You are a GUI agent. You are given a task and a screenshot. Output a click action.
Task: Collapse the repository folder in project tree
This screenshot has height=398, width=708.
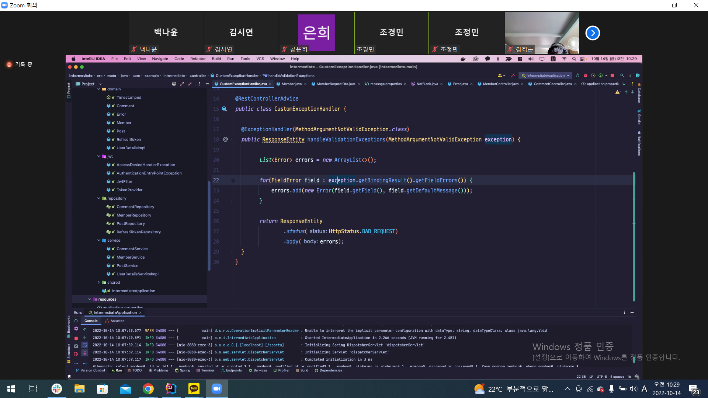pyautogui.click(x=99, y=198)
